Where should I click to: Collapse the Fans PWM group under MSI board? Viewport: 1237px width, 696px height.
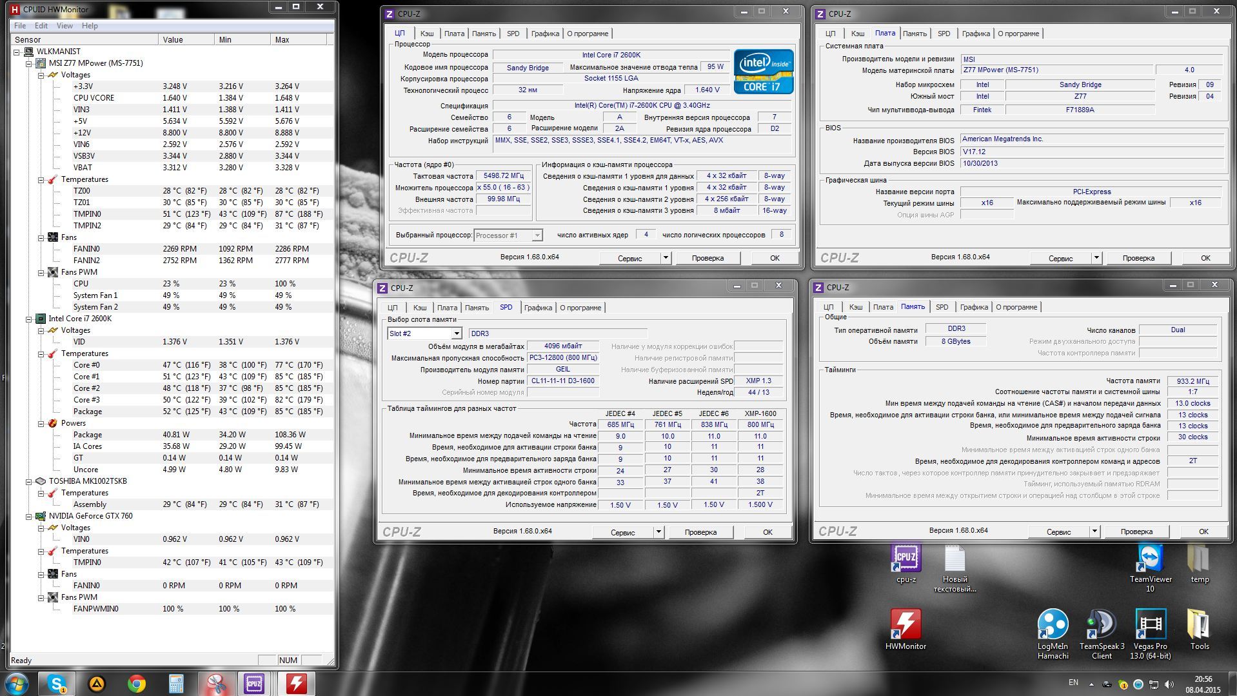click(41, 272)
